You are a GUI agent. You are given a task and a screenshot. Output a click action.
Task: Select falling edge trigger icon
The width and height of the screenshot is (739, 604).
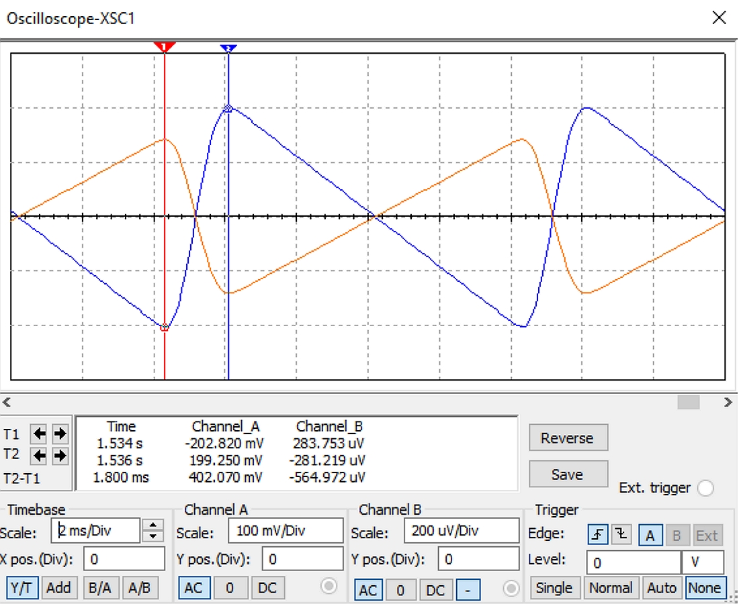click(621, 535)
